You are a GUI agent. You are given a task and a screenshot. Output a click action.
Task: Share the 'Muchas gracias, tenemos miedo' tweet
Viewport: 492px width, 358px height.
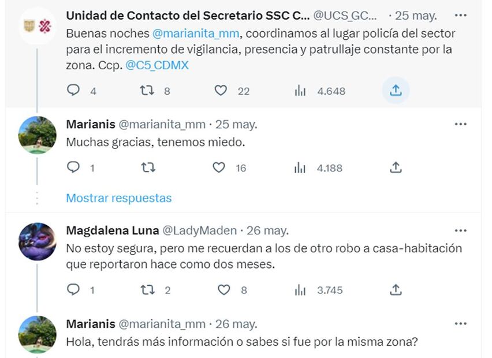(x=396, y=167)
